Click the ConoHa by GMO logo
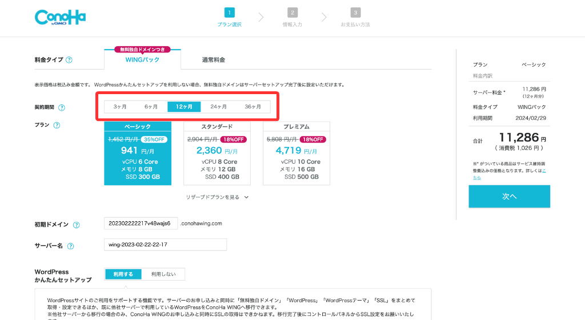 click(60, 17)
